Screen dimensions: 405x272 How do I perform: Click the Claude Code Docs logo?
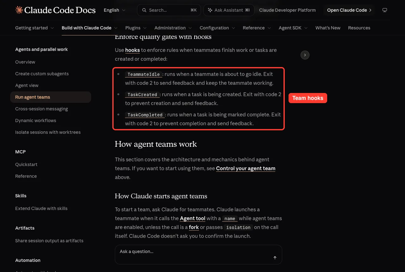point(55,10)
